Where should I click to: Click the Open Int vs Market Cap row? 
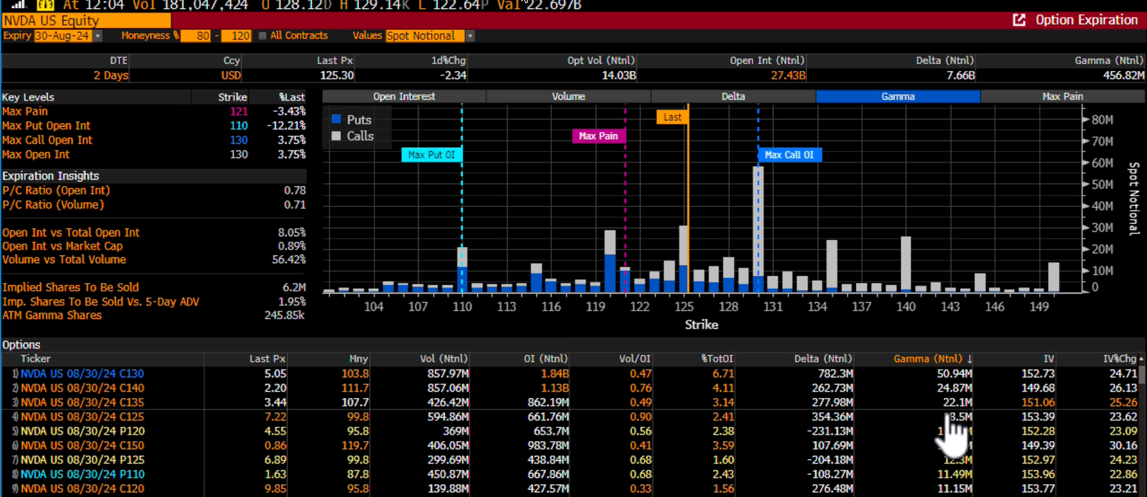tap(154, 246)
